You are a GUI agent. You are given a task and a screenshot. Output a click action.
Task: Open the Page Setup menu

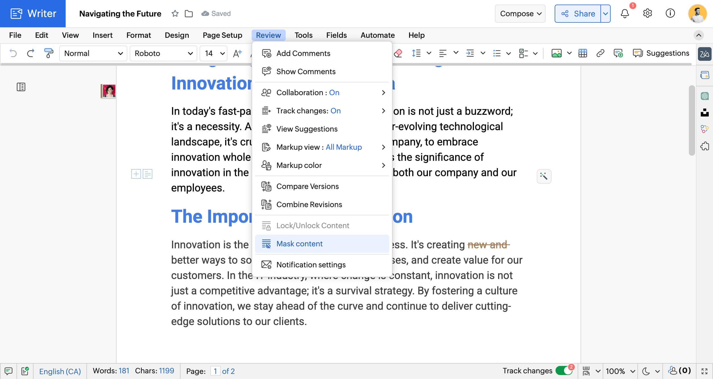coord(222,35)
